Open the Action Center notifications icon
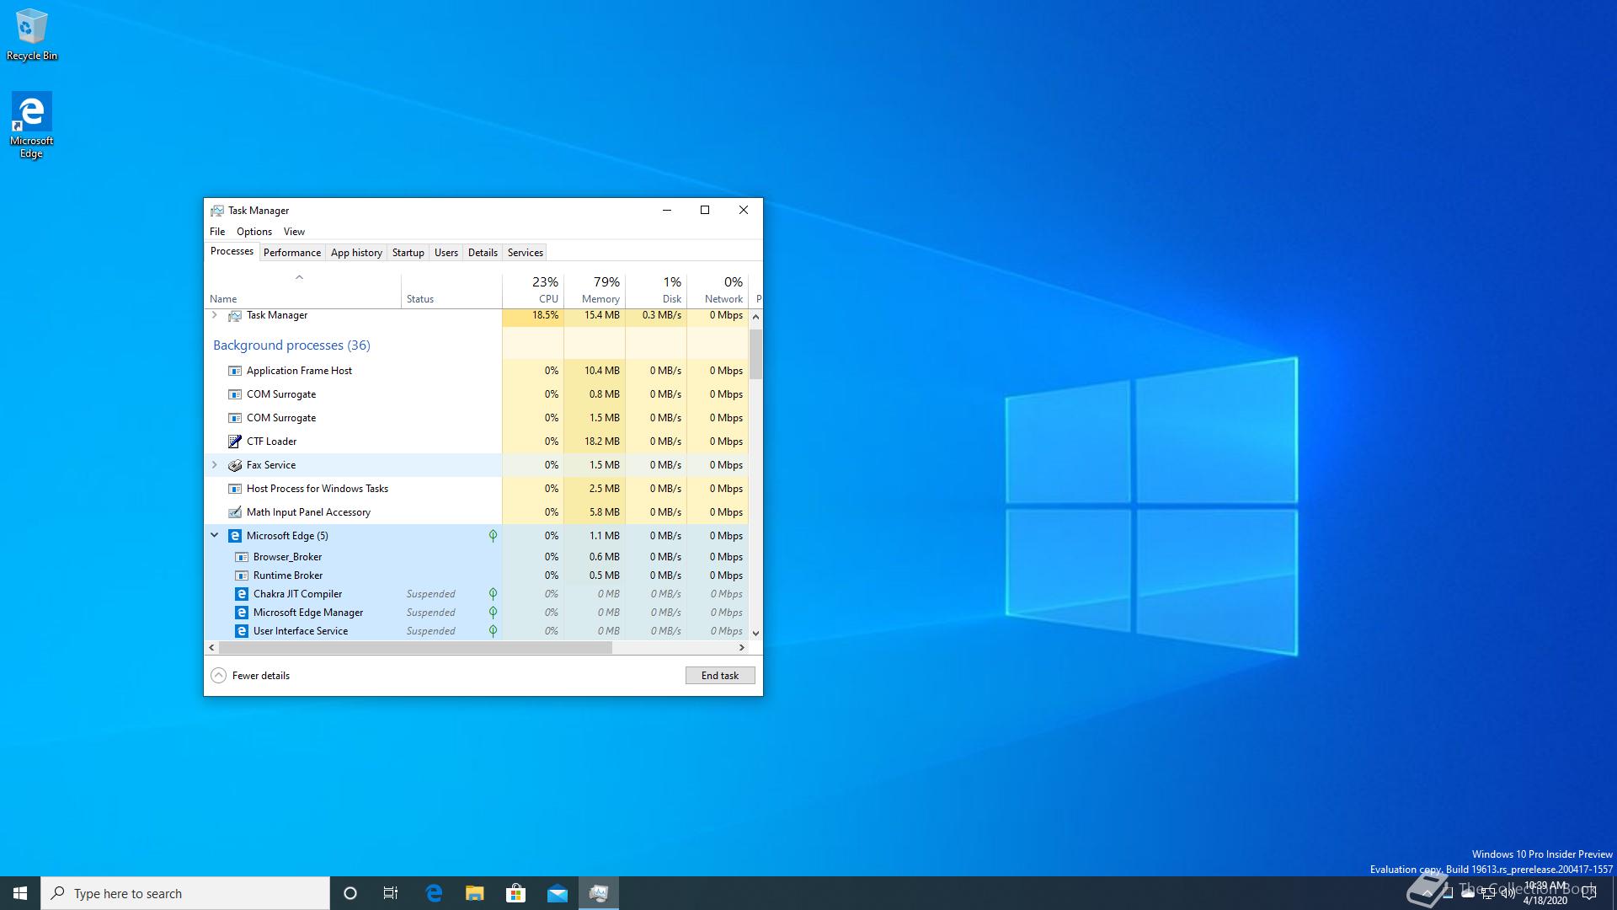Viewport: 1617px width, 910px height. click(1589, 893)
